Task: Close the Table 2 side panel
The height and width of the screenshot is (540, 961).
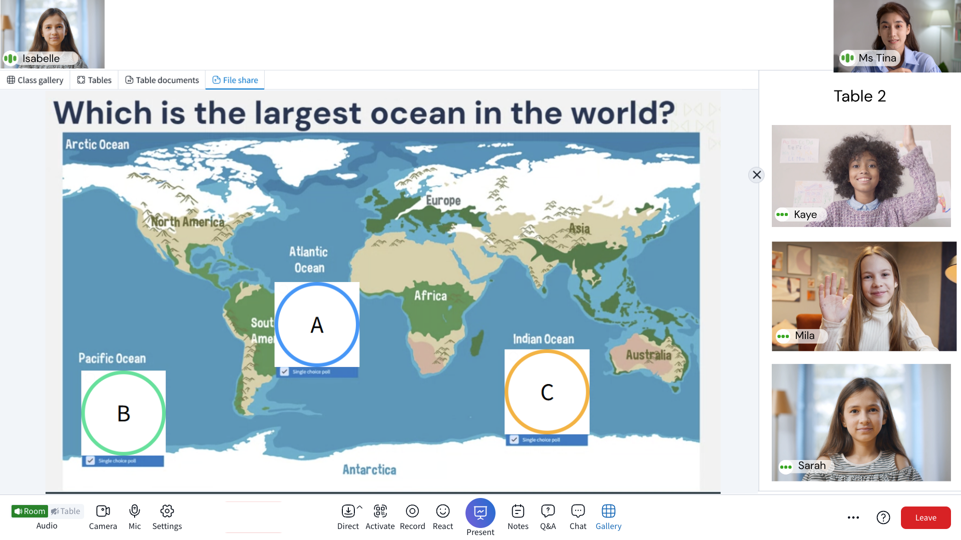Action: [x=757, y=175]
